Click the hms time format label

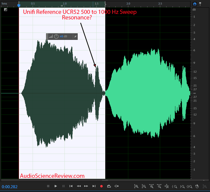point(4,4)
